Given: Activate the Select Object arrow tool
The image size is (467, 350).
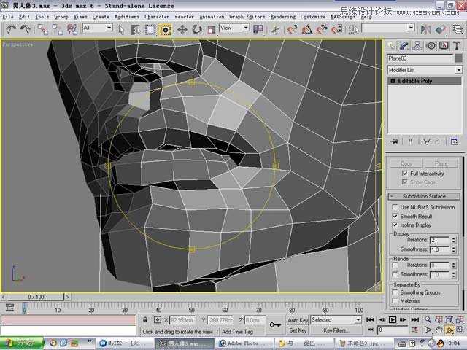Looking at the screenshot, I should [121, 29].
